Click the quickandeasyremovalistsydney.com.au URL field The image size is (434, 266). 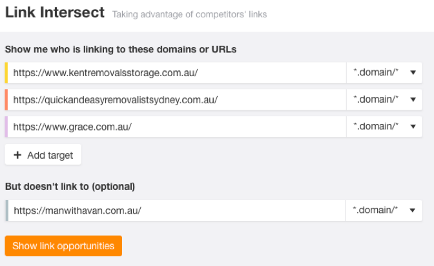(176, 99)
